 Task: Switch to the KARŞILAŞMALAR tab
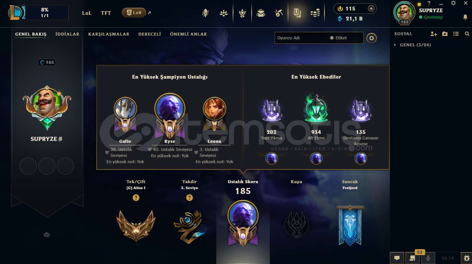109,34
